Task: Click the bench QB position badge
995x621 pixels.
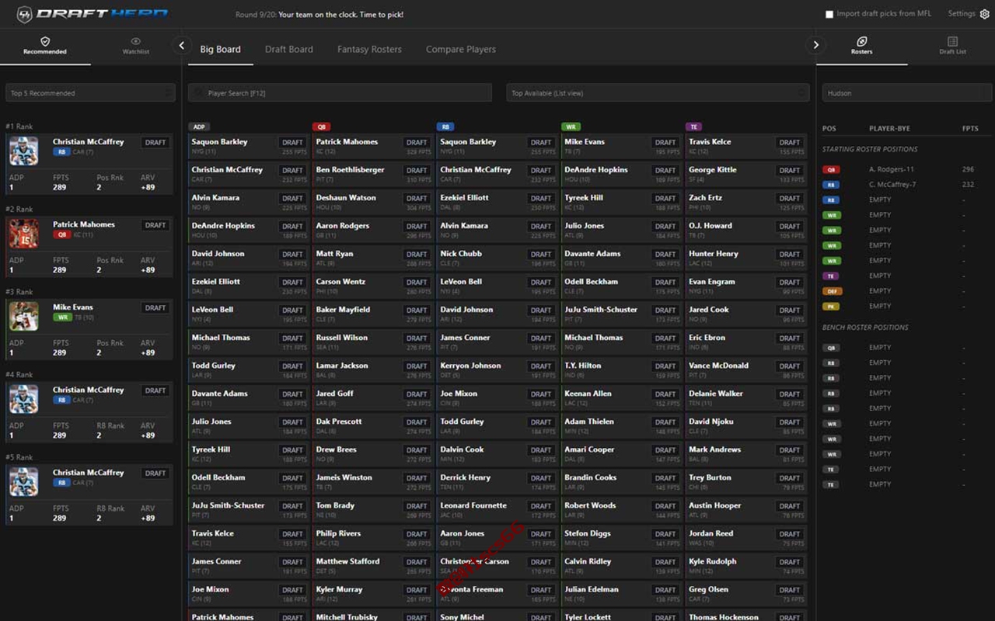Action: (x=832, y=348)
